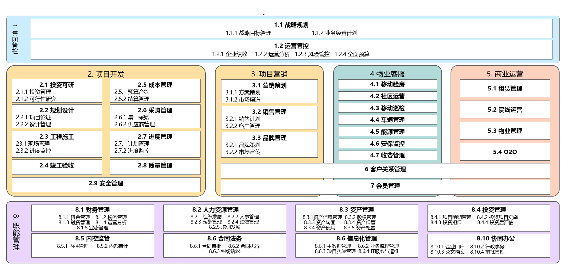Select the '5.2 院线运营' box
This screenshot has width=566, height=272.
[505, 109]
